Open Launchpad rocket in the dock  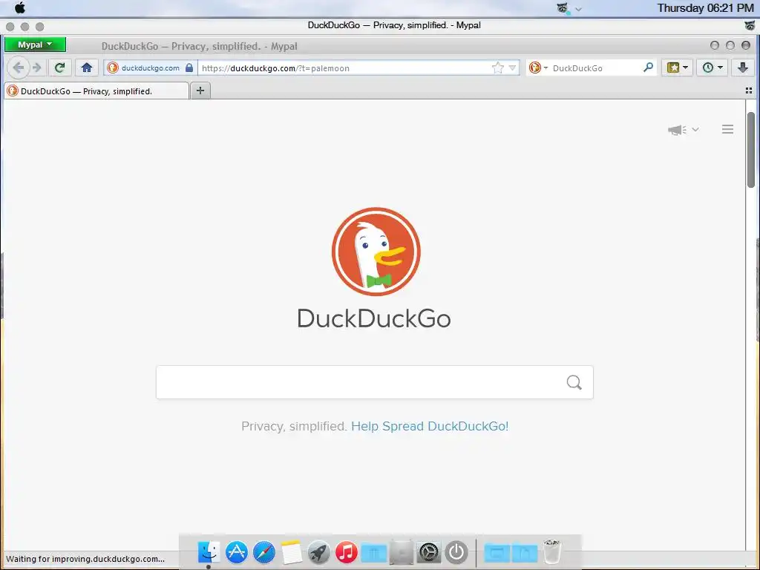point(319,552)
